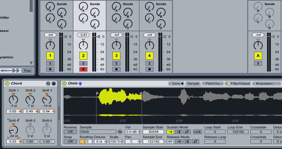This screenshot has height=149, width=282.
Task: Switch to the Pitch/Osc tab
Action: 213,84
